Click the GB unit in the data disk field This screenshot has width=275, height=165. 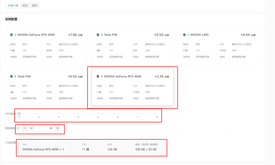coord(51,128)
